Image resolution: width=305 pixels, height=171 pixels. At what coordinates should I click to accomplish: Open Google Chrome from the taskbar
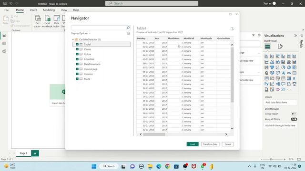tap(167, 166)
